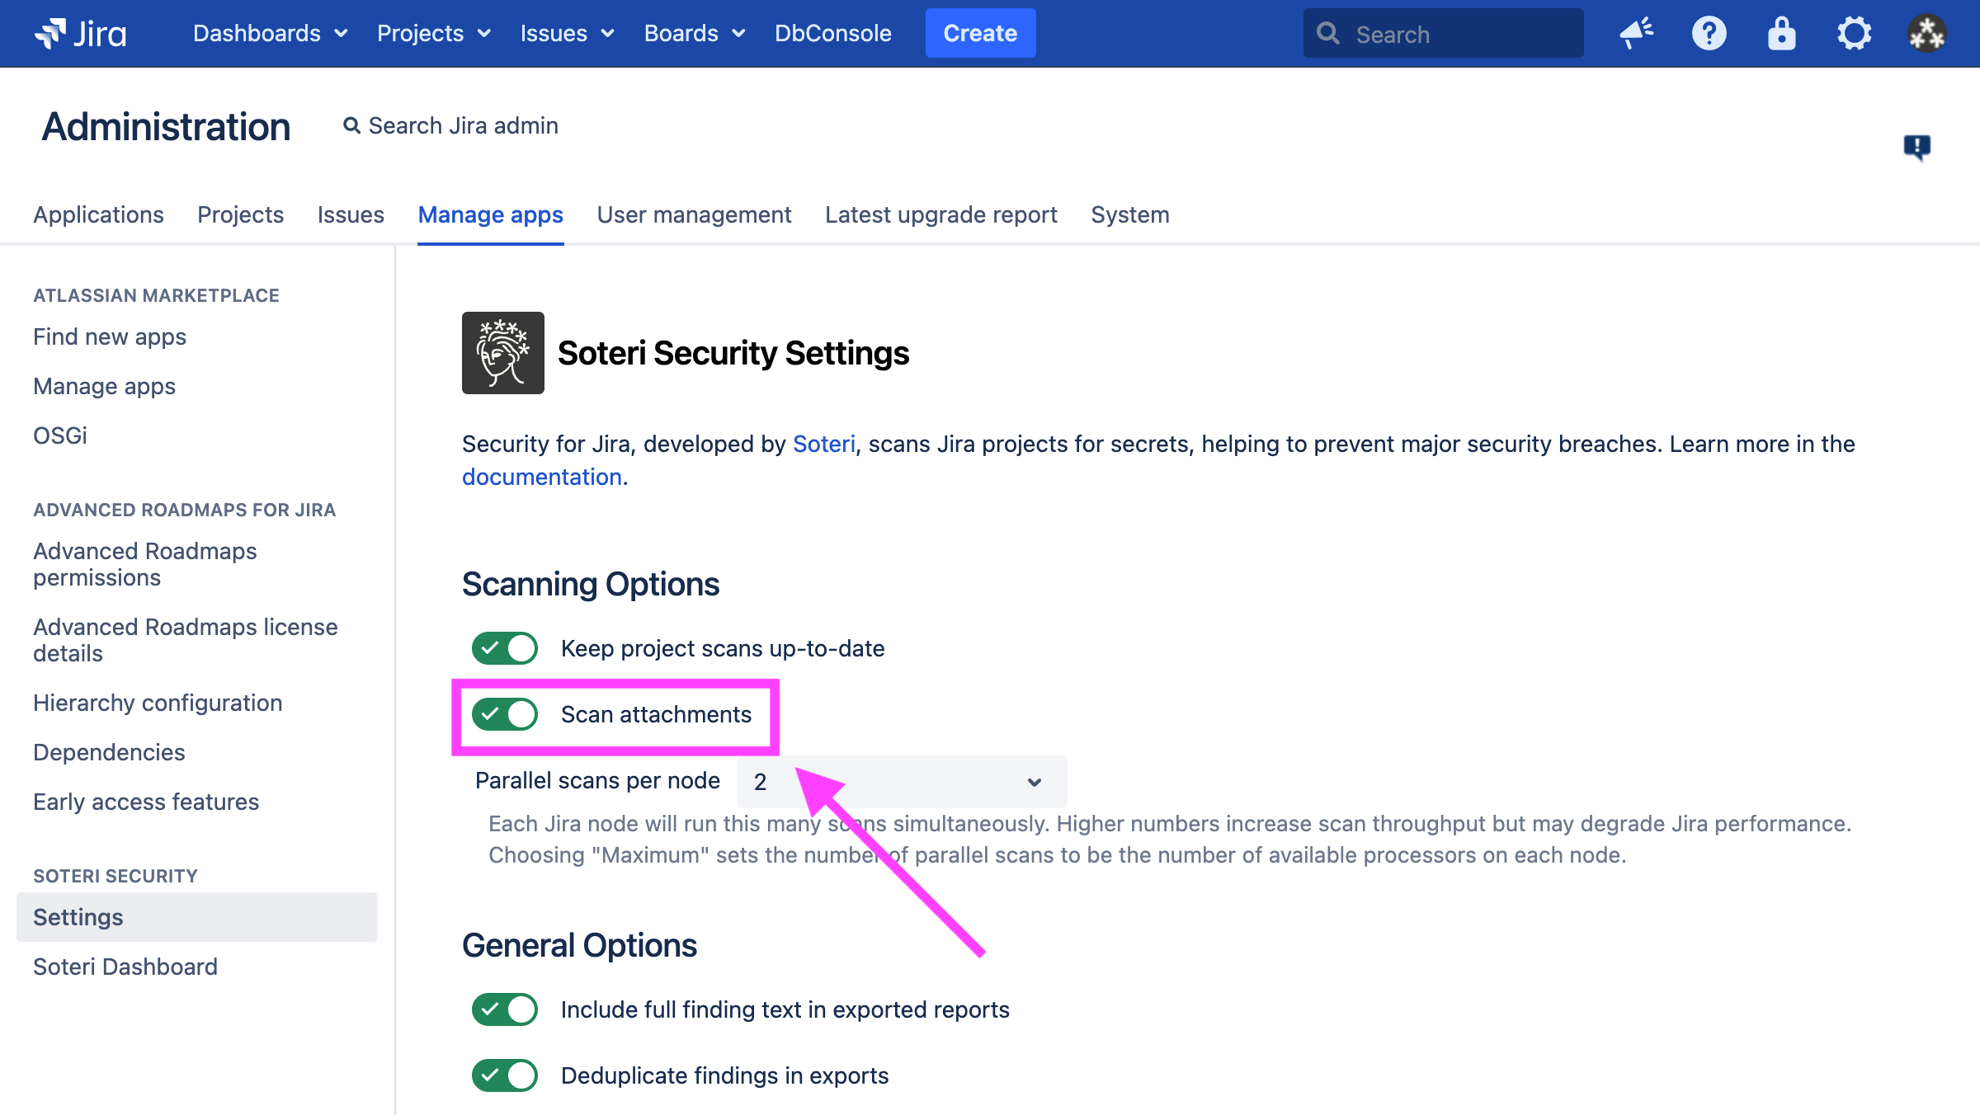1980x1115 pixels.
Task: Disable the Scan attachments toggle
Action: click(x=504, y=714)
